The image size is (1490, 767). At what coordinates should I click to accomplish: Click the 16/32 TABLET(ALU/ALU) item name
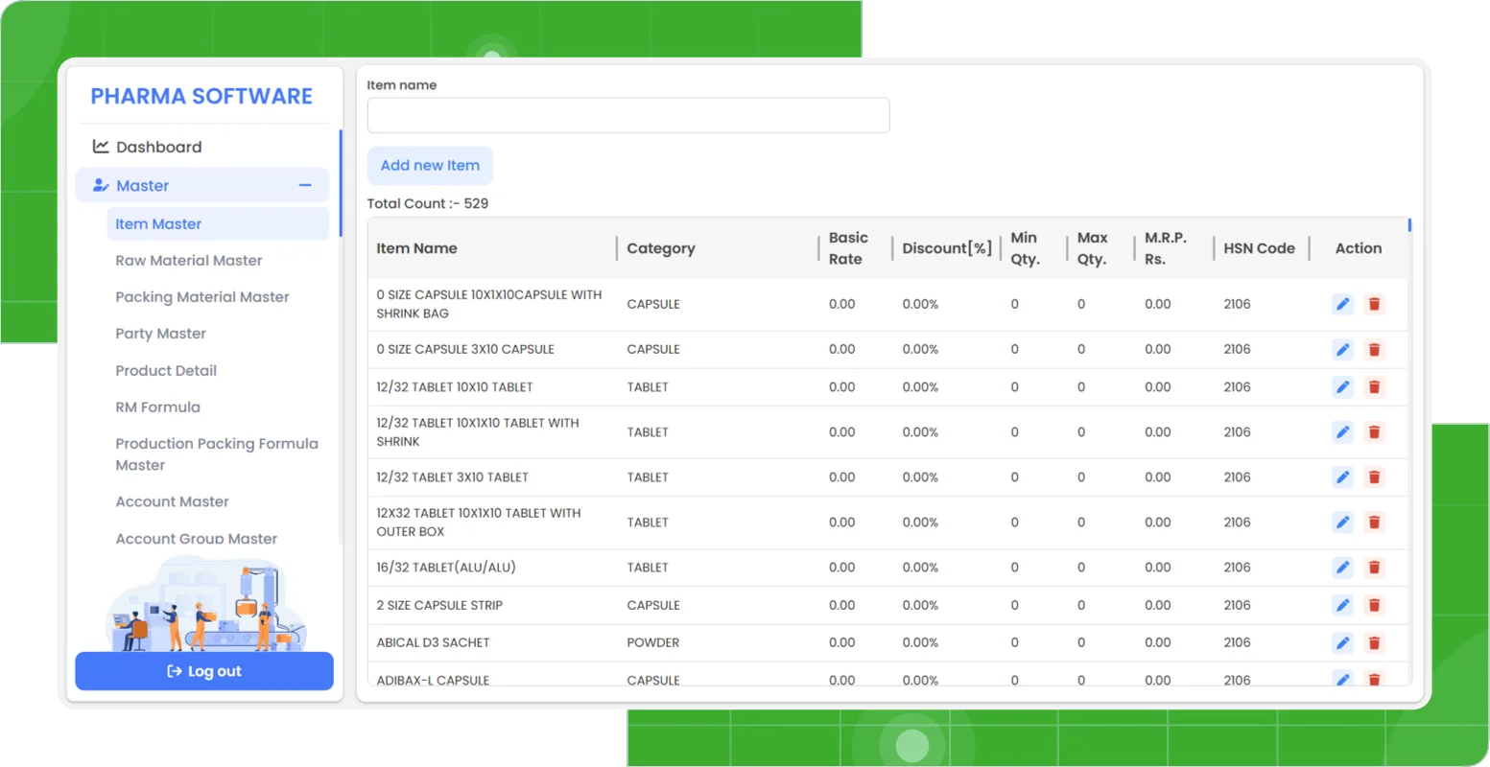446,568
